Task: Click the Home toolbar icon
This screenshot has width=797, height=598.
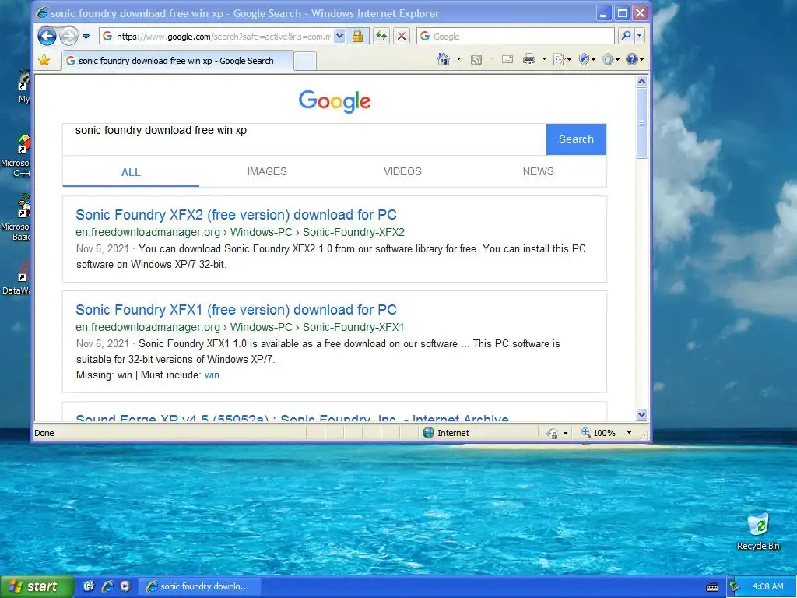Action: point(443,59)
